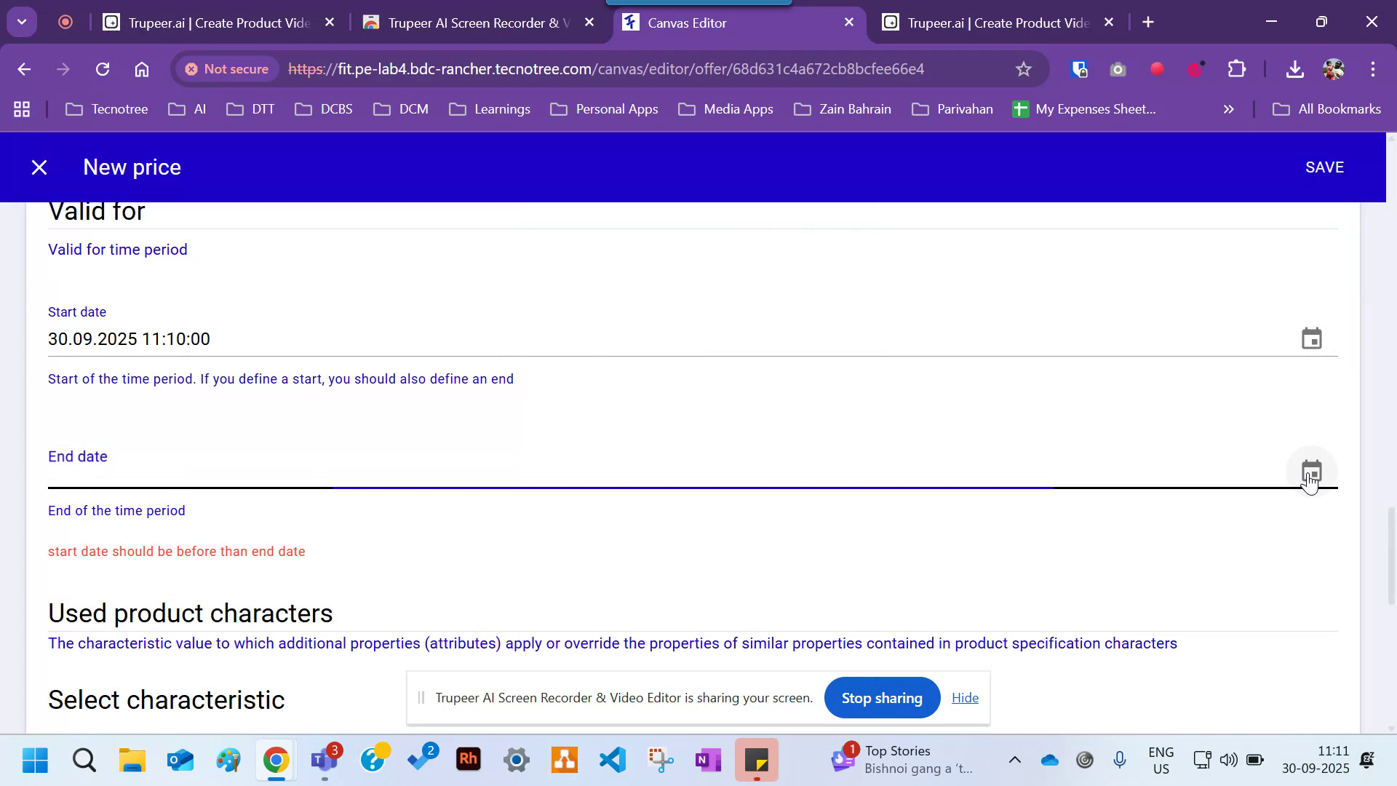Open the Start date calendar picker

(x=1311, y=338)
